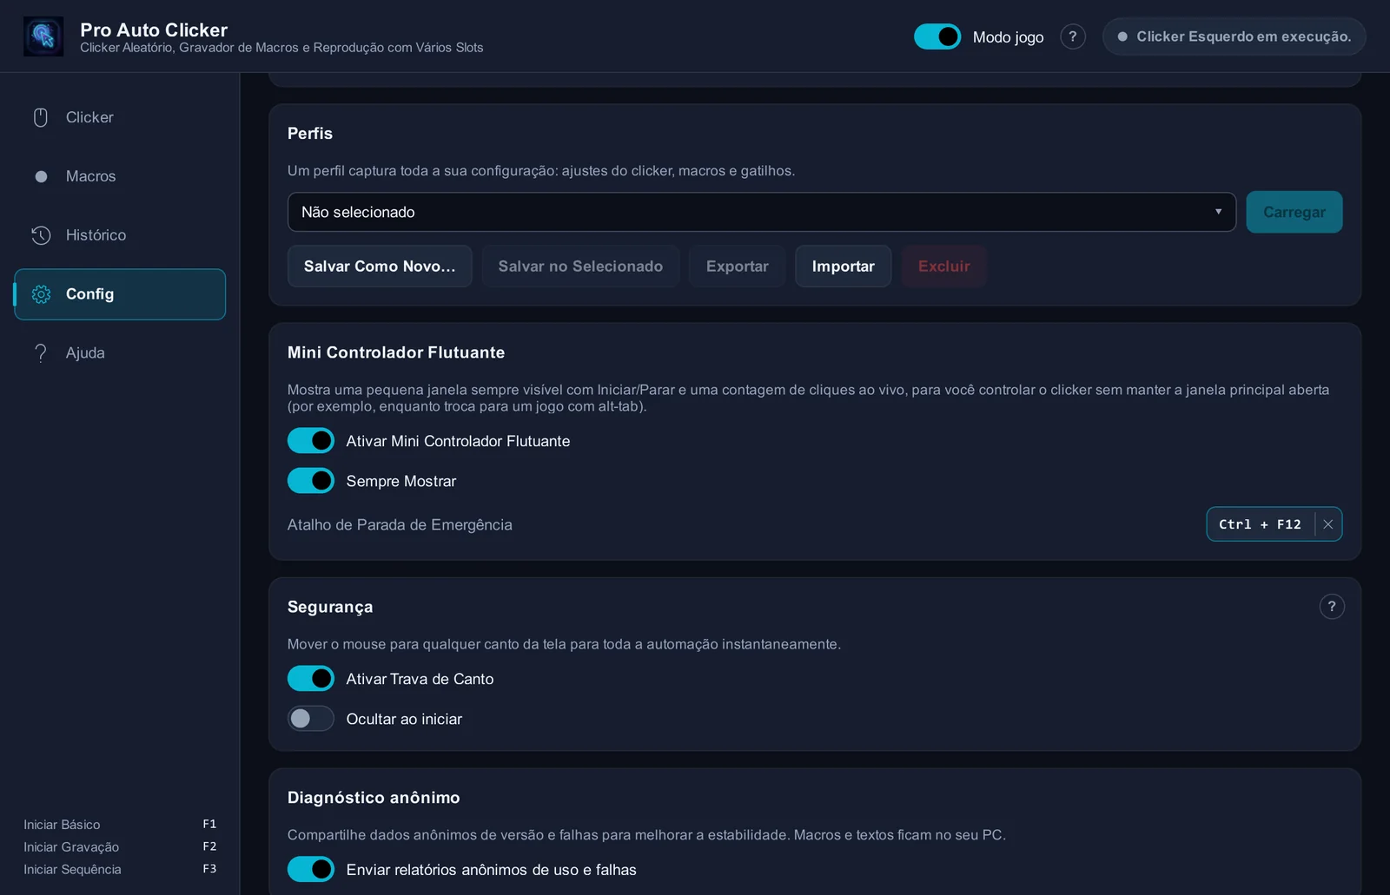The width and height of the screenshot is (1390, 895).
Task: Enable Ocultar ao iniciar switch
Action: (311, 719)
